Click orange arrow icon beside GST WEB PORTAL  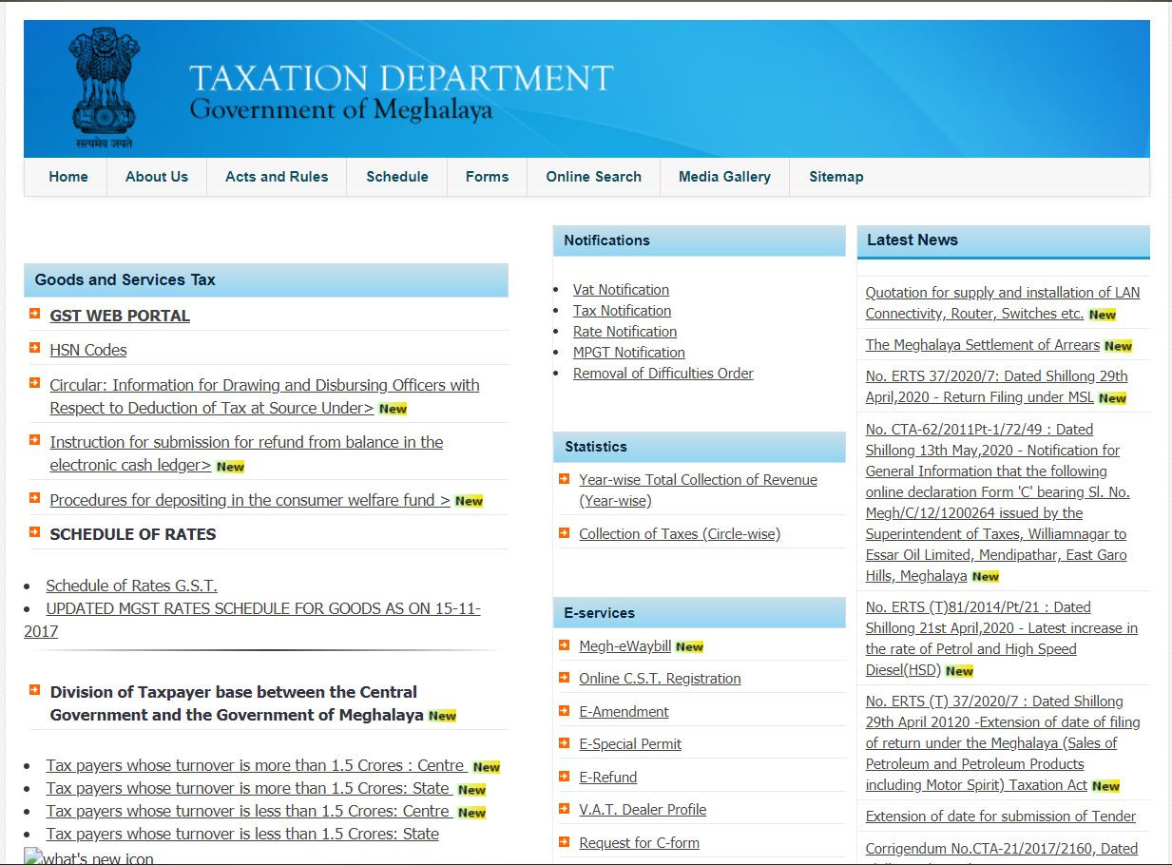tap(35, 314)
